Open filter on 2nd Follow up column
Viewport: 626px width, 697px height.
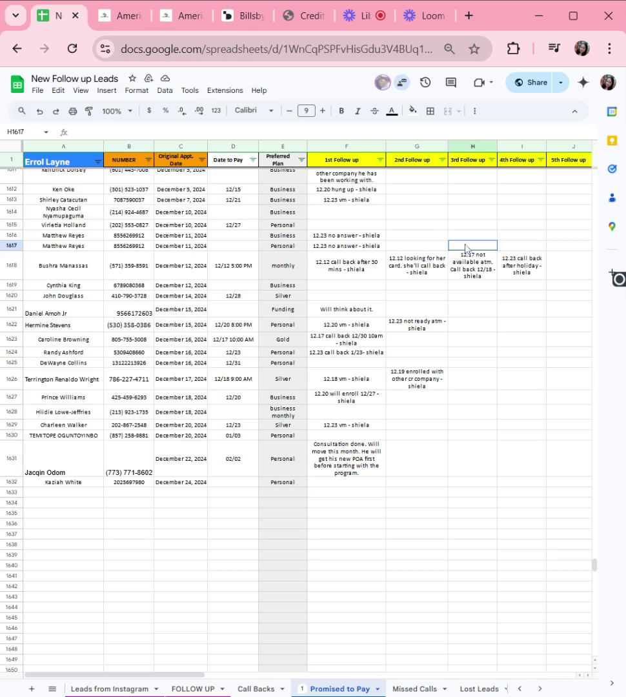[x=442, y=160]
